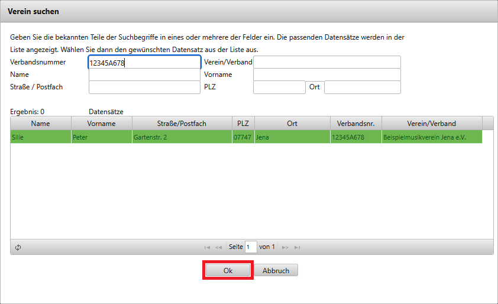This screenshot has width=498, height=304.
Task: Select the Silie Peter result row
Action: click(177, 137)
